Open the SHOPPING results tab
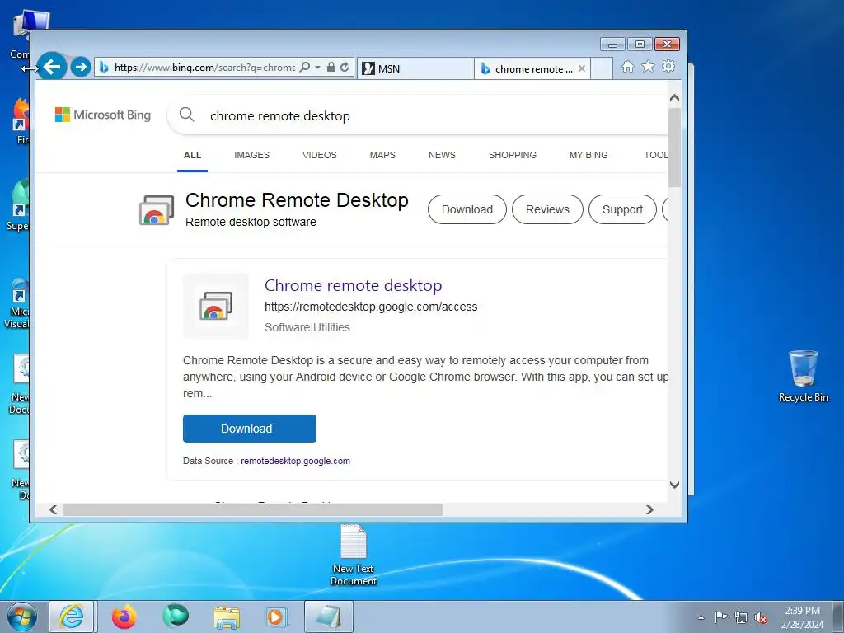Image resolution: width=844 pixels, height=633 pixels. pyautogui.click(x=513, y=155)
